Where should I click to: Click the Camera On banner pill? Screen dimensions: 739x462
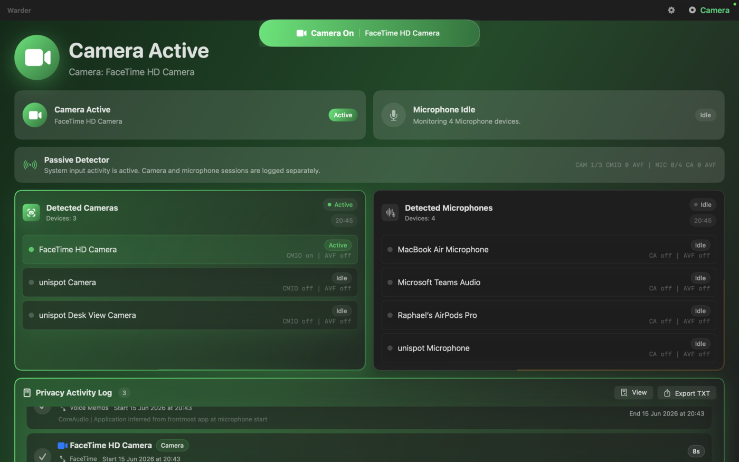(x=369, y=33)
